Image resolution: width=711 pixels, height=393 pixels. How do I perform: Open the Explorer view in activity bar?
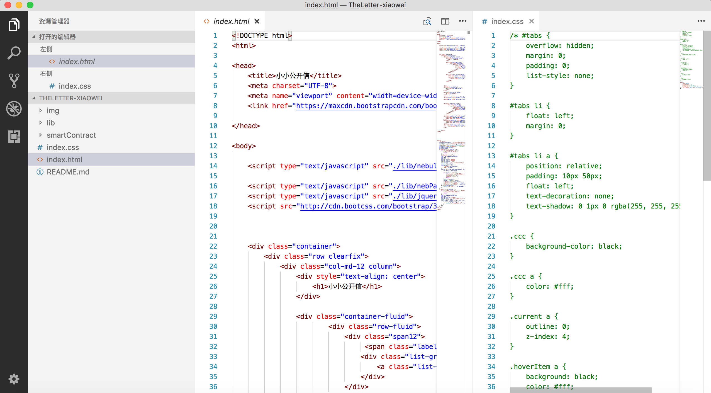[14, 25]
